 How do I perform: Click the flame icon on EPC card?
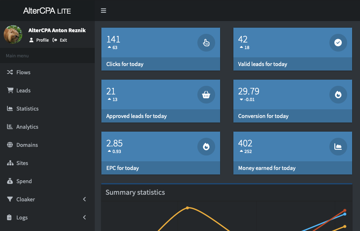[206, 146]
